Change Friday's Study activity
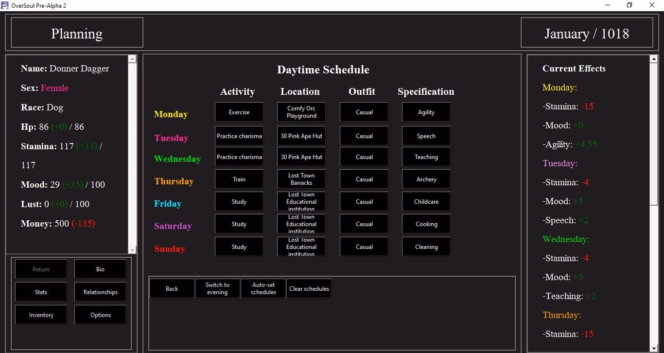Screen dimensions: 664x353 click(239, 201)
